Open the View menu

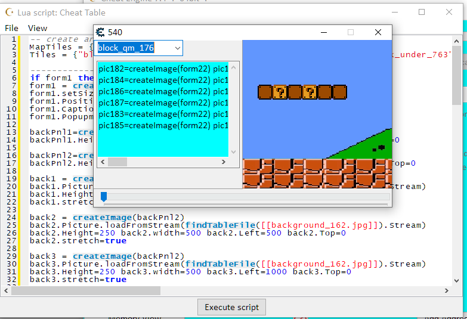pyautogui.click(x=38, y=28)
